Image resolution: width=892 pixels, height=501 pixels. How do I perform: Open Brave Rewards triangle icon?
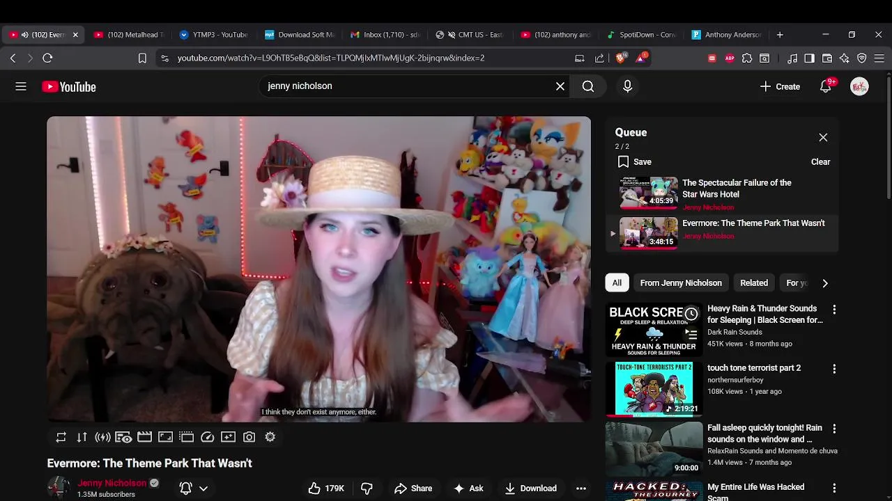[x=641, y=58]
